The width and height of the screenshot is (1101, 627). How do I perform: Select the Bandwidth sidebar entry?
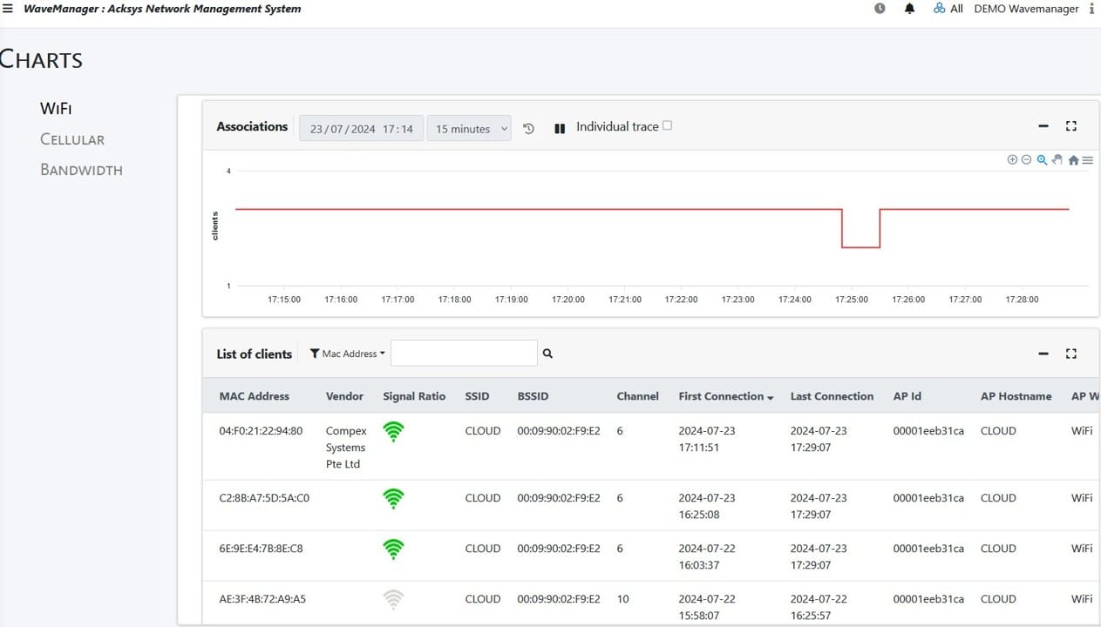[81, 170]
